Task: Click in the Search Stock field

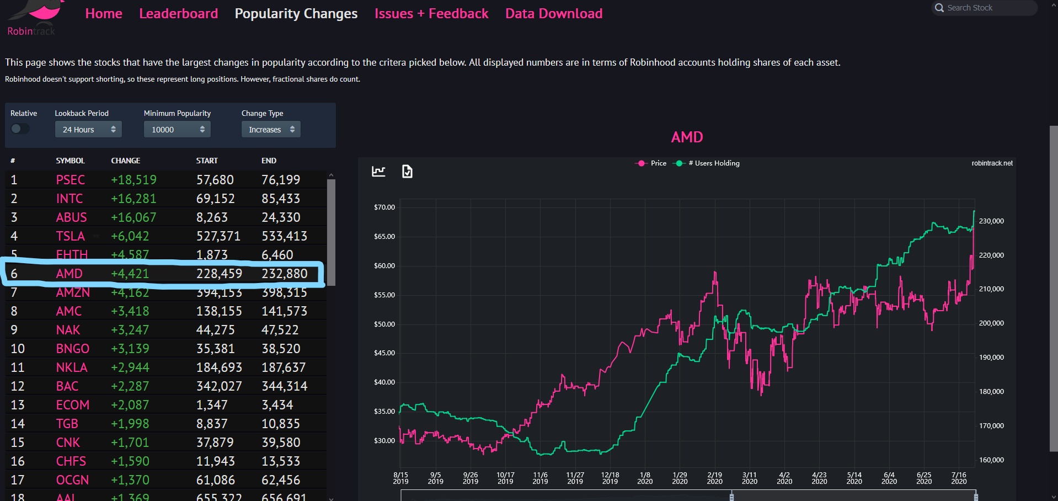Action: pyautogui.click(x=987, y=8)
